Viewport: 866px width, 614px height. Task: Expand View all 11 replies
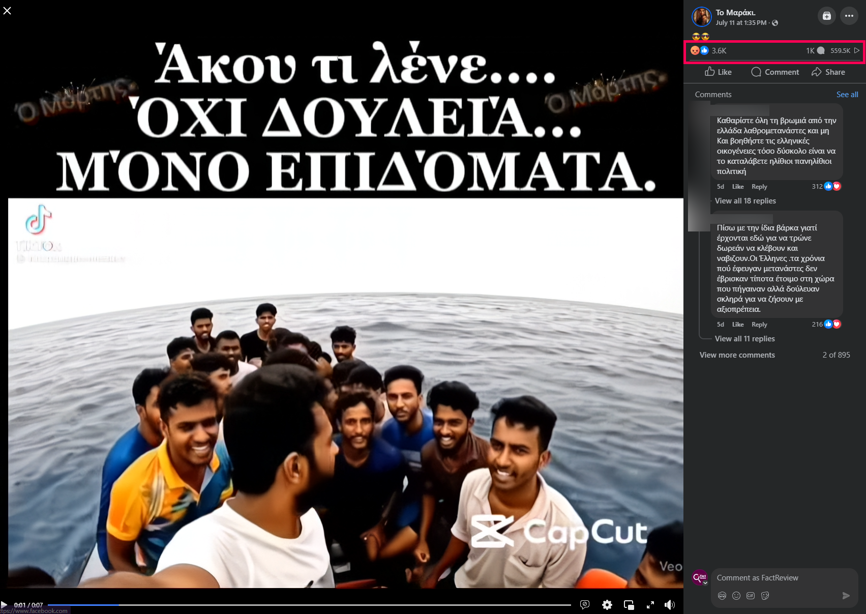coord(744,339)
